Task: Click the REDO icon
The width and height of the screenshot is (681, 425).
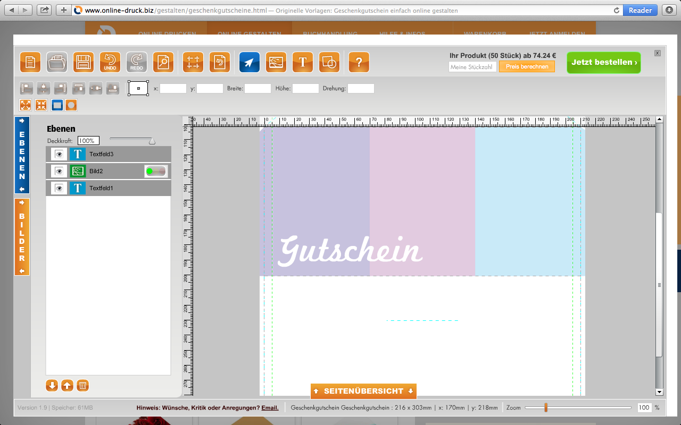Action: pos(137,62)
